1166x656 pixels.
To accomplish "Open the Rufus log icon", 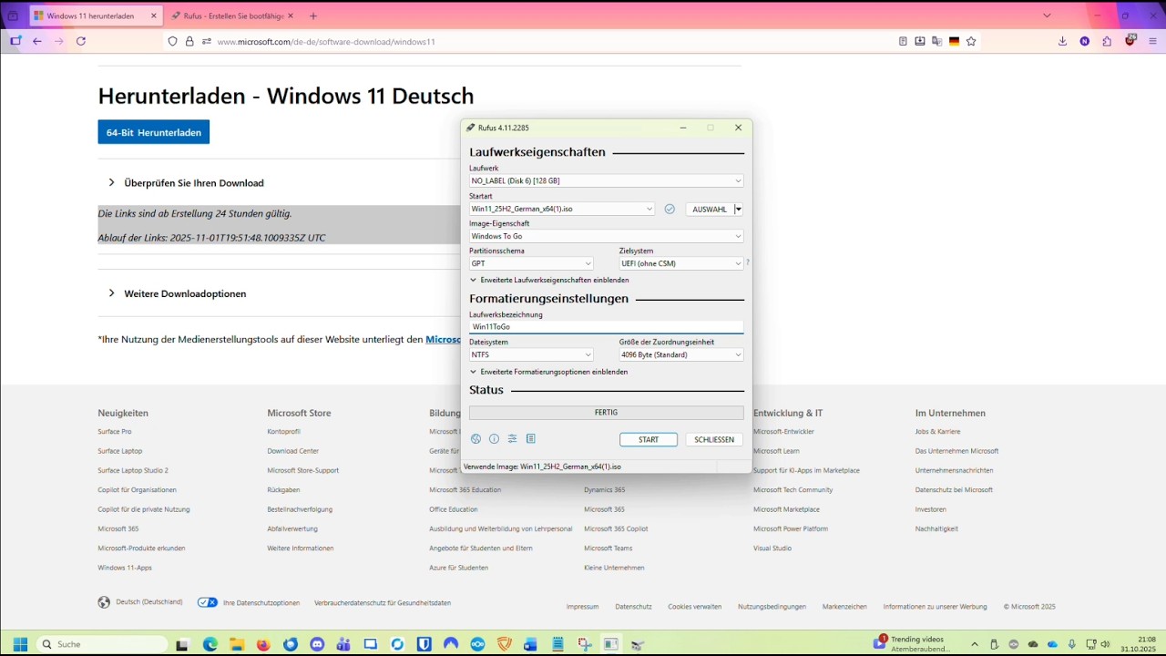I will (530, 439).
